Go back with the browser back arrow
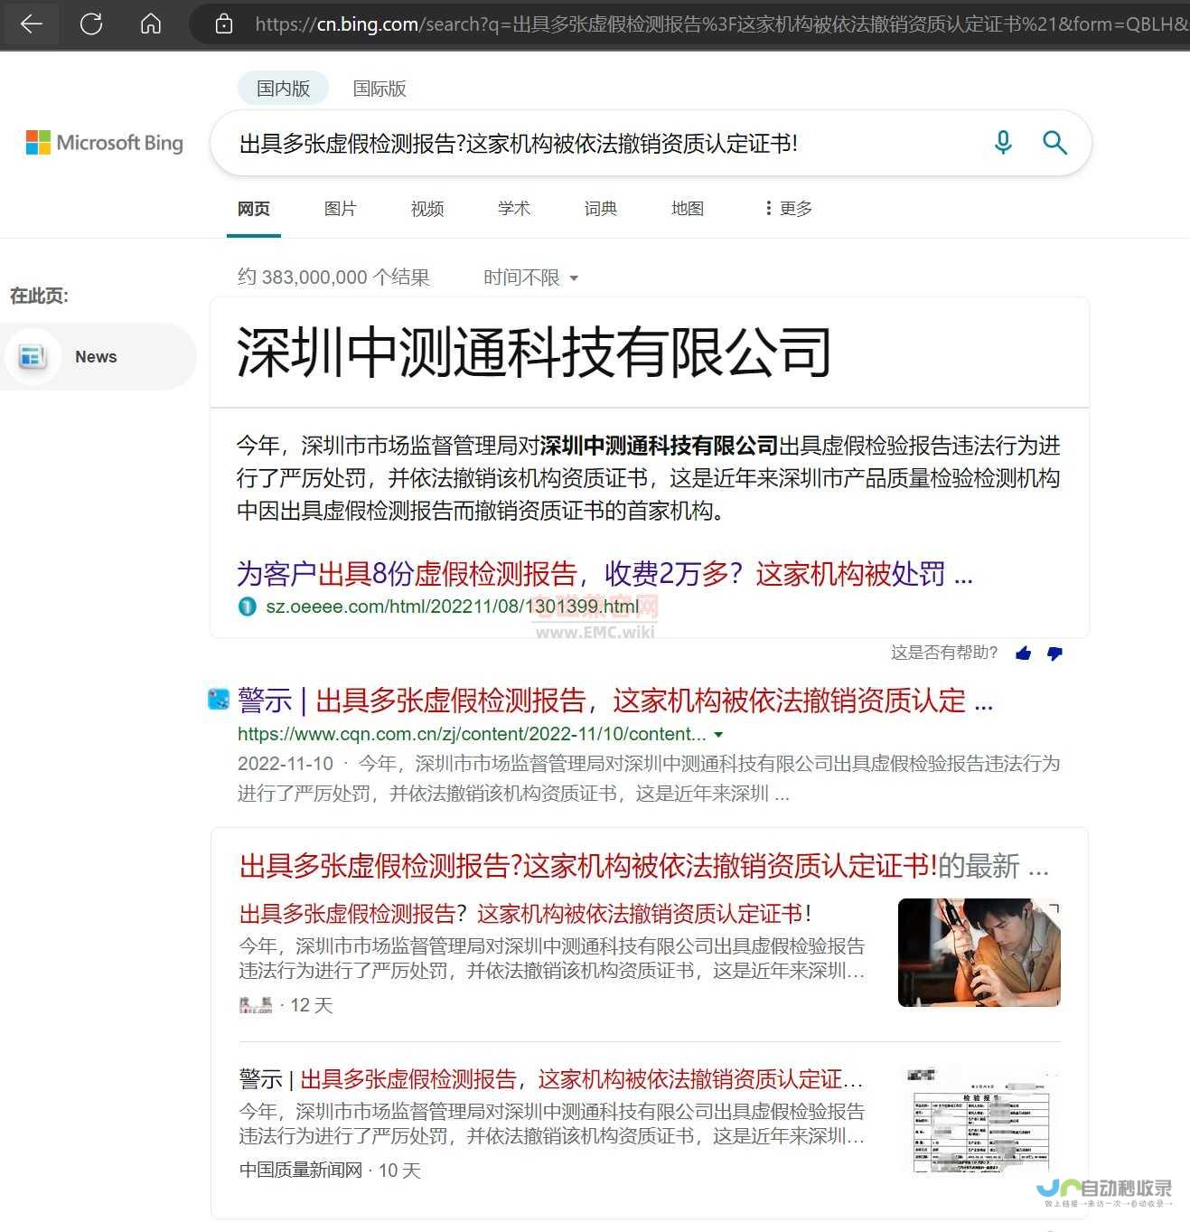Viewport: 1190px width, 1232px height. 32,24
